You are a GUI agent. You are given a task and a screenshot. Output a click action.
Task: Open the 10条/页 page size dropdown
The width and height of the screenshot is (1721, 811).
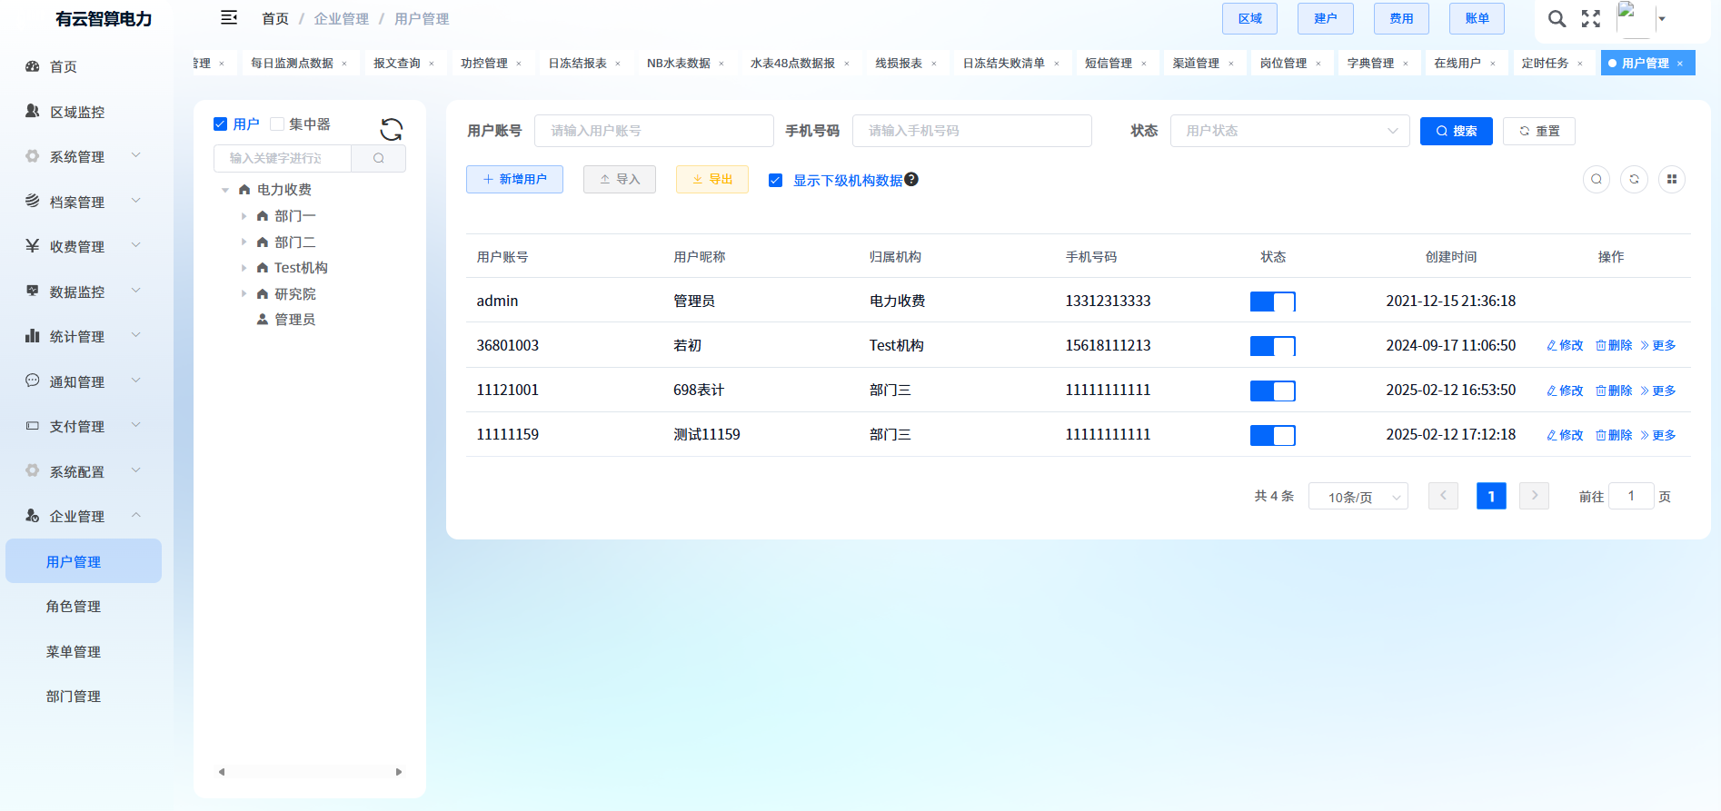tap(1358, 497)
